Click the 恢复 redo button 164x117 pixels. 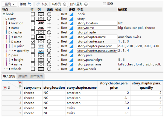point(42,4)
